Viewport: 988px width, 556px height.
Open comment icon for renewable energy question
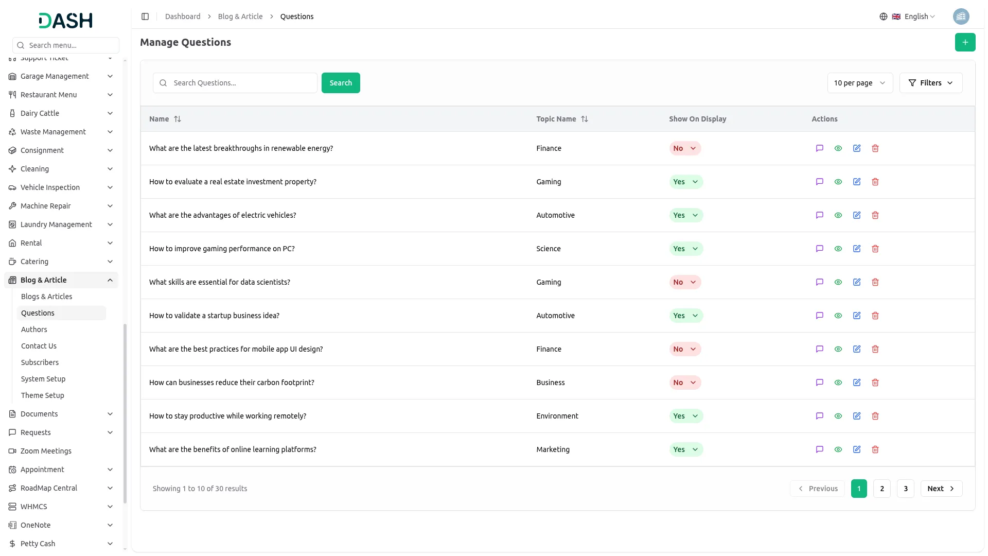coord(820,148)
